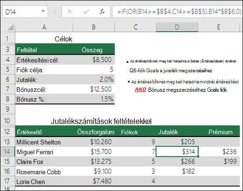
Task: Click the formula bar resize dots handle
Action: coord(55,12)
